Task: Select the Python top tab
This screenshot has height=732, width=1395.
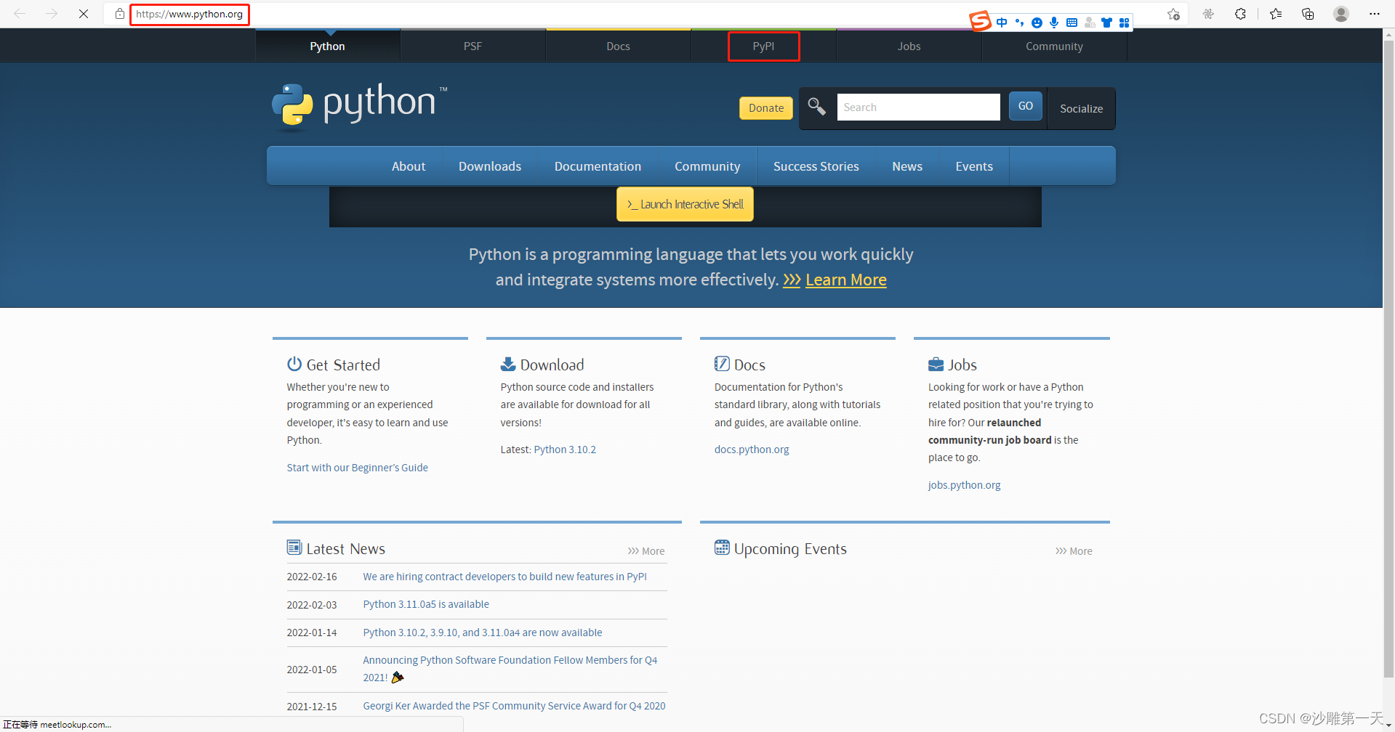Action: click(327, 46)
